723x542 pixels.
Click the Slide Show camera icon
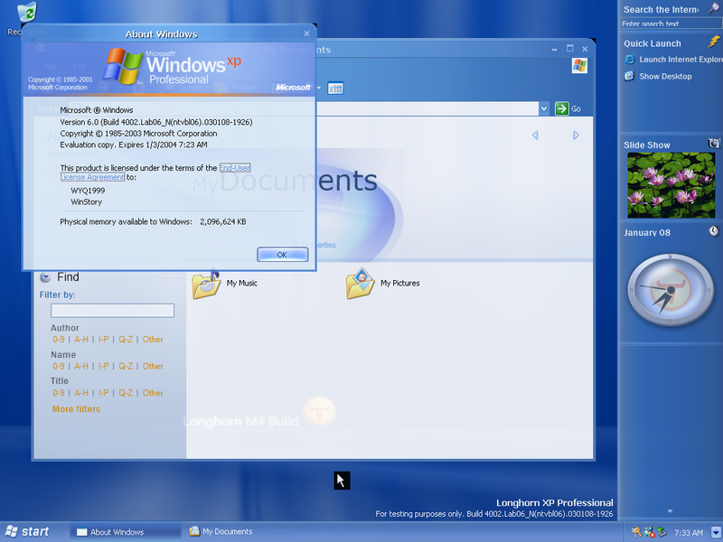(x=714, y=144)
